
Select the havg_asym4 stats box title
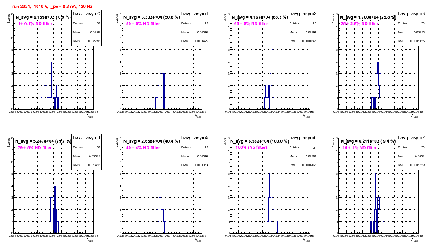pyautogui.click(x=87, y=138)
